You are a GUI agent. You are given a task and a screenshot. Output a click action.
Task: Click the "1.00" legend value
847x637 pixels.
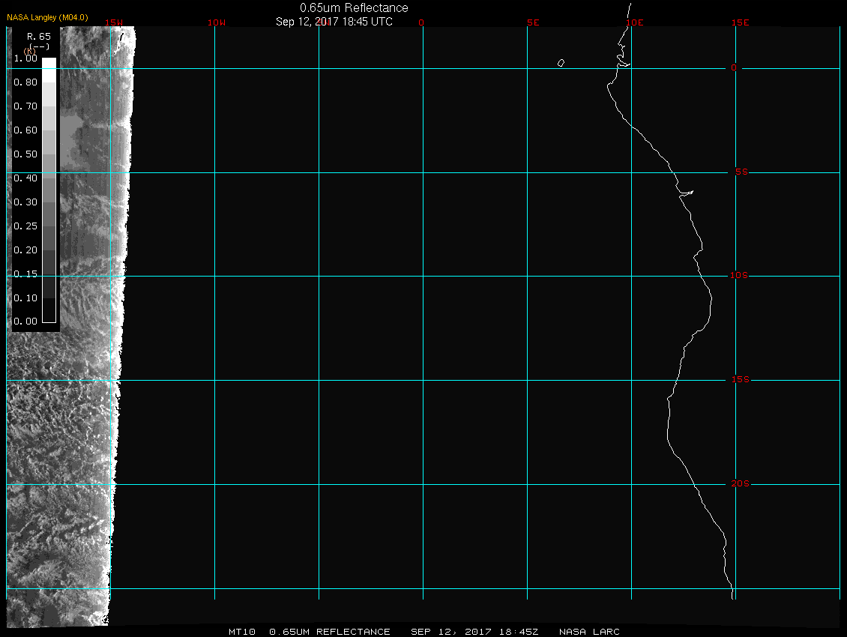click(x=25, y=58)
